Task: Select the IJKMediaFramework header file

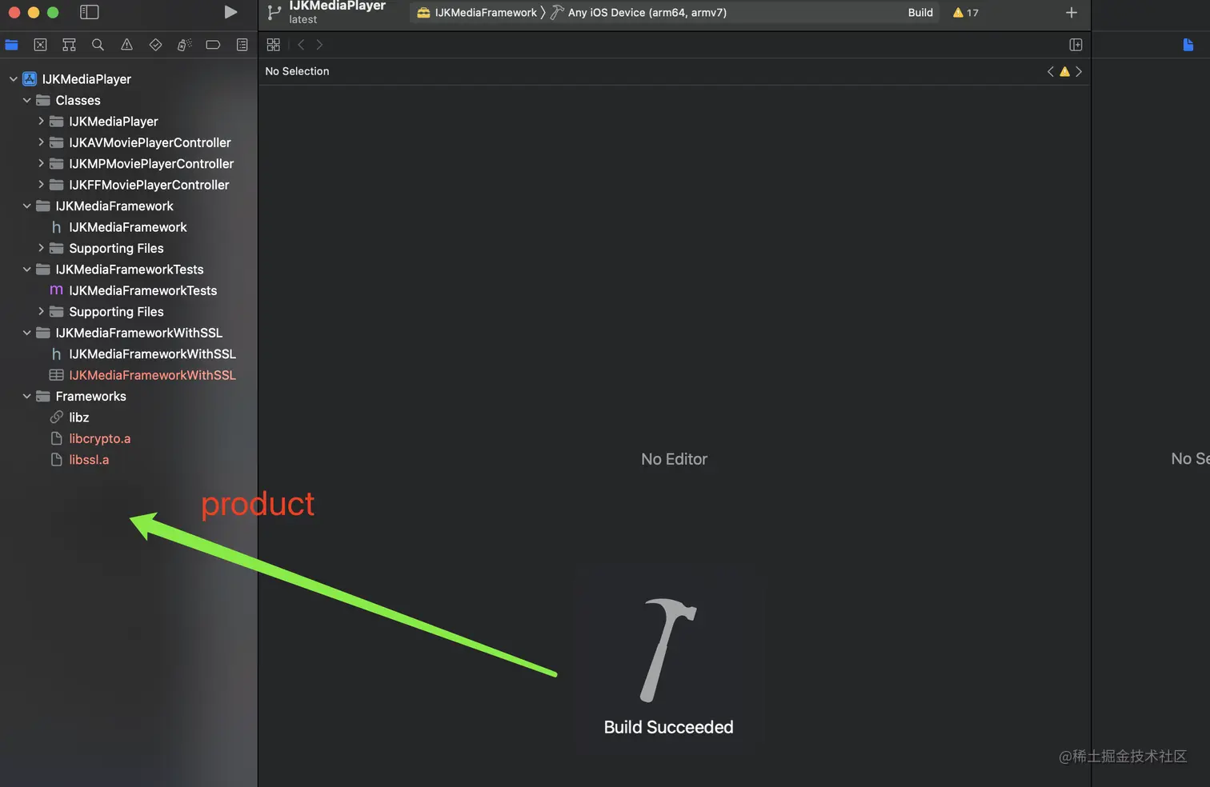Action: (128, 227)
